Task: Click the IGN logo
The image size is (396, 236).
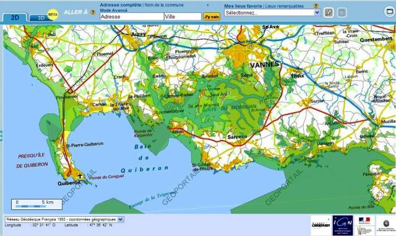Action: (342, 225)
